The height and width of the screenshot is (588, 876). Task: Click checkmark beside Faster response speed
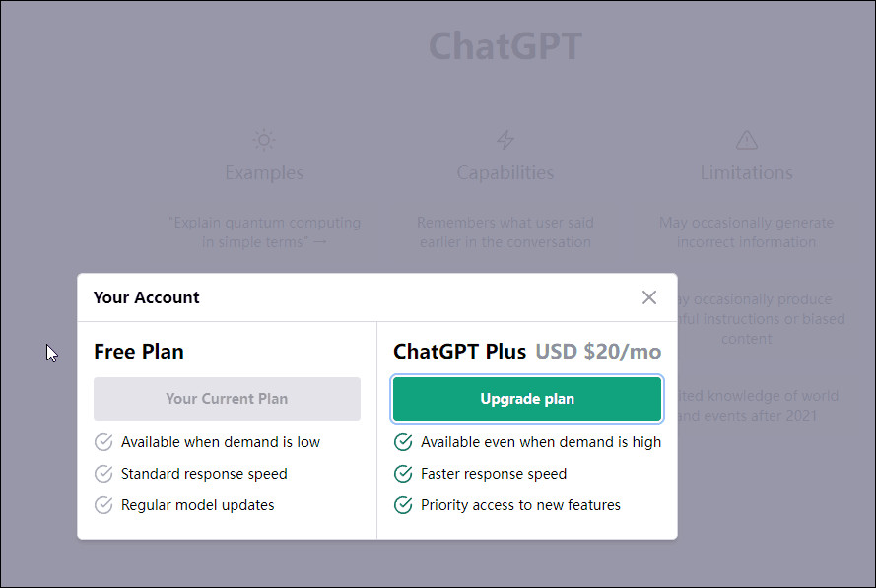(403, 474)
